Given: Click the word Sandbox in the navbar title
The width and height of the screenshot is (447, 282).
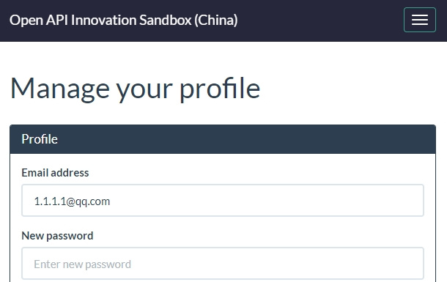Looking at the screenshot, I should tap(165, 20).
